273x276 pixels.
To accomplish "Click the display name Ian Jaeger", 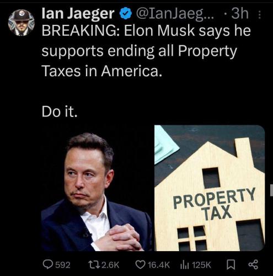I will [78, 14].
